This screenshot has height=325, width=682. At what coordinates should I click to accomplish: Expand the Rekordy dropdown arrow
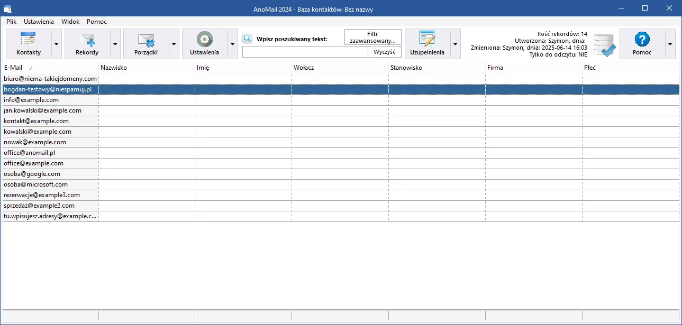(115, 44)
